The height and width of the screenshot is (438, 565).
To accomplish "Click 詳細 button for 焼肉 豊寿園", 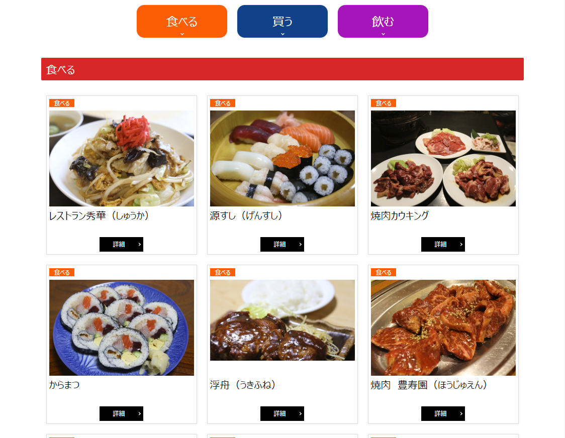I will [443, 413].
